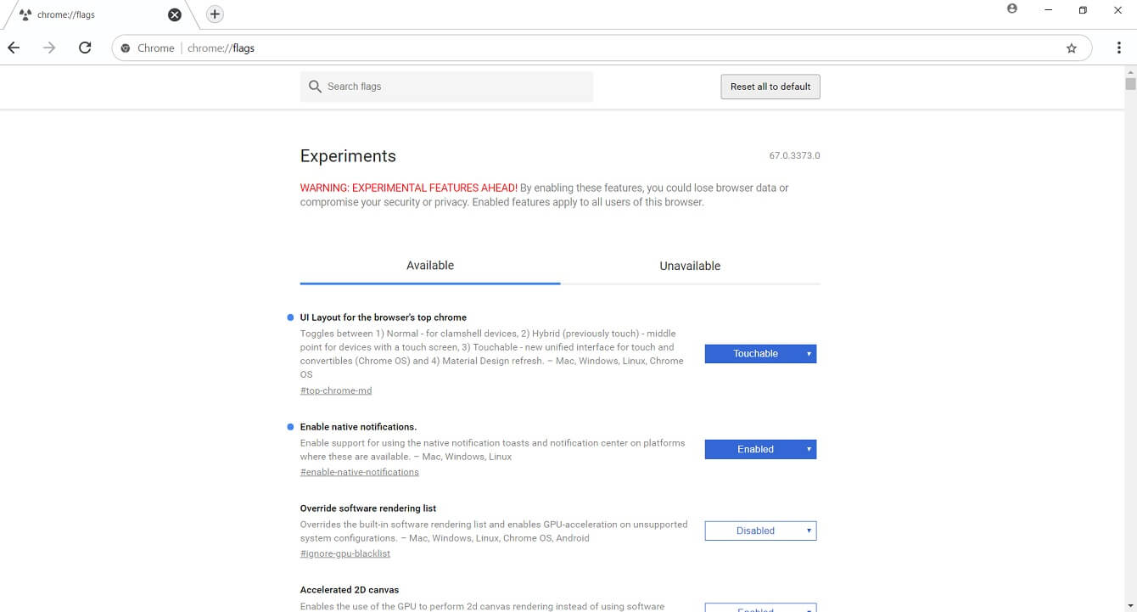Follow the #ignore-gpu-blacklist link
The width and height of the screenshot is (1137, 612).
(x=345, y=553)
